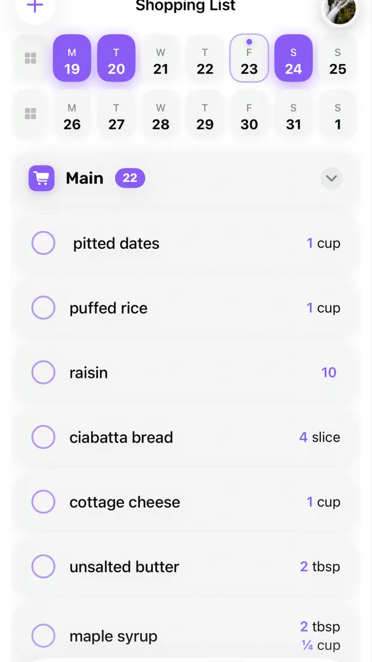
Task: Tap the maple syrup quantity values
Action: (x=320, y=636)
